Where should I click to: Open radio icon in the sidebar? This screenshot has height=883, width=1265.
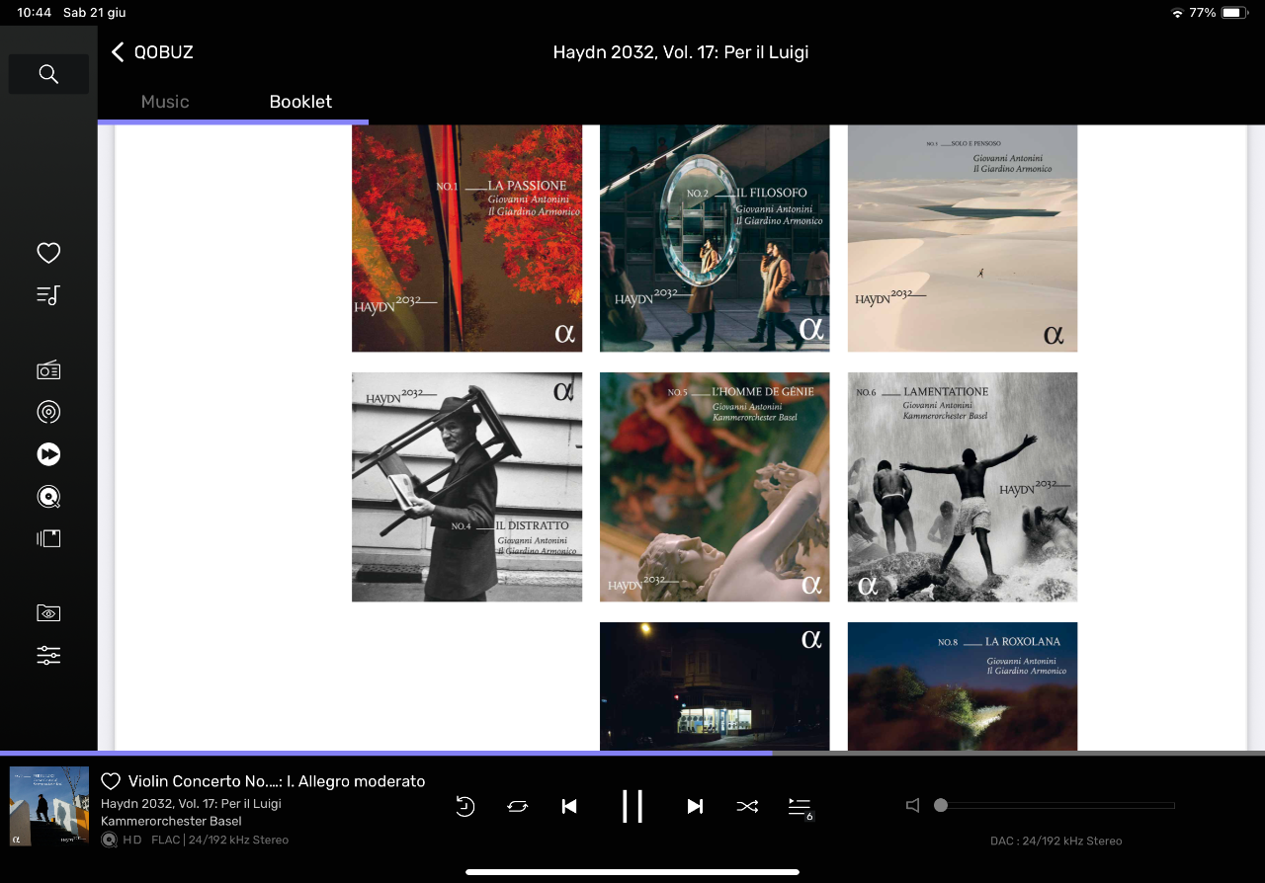pos(48,370)
